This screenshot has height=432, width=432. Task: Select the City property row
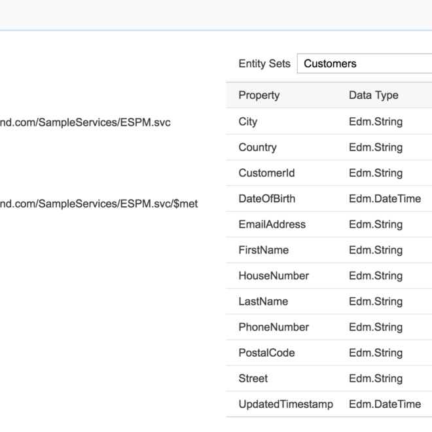(x=329, y=122)
